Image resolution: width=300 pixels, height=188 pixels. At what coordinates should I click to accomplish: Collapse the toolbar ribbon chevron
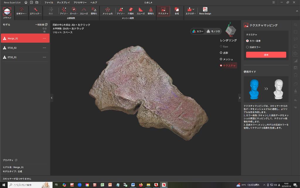click(297, 11)
